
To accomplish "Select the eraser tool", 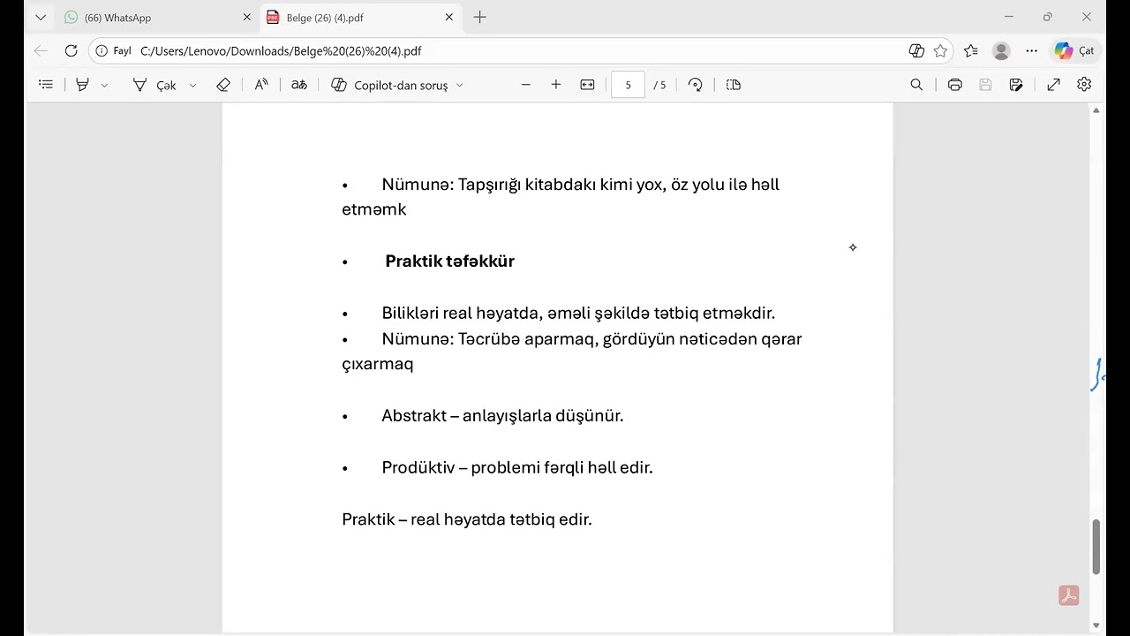I will click(223, 85).
